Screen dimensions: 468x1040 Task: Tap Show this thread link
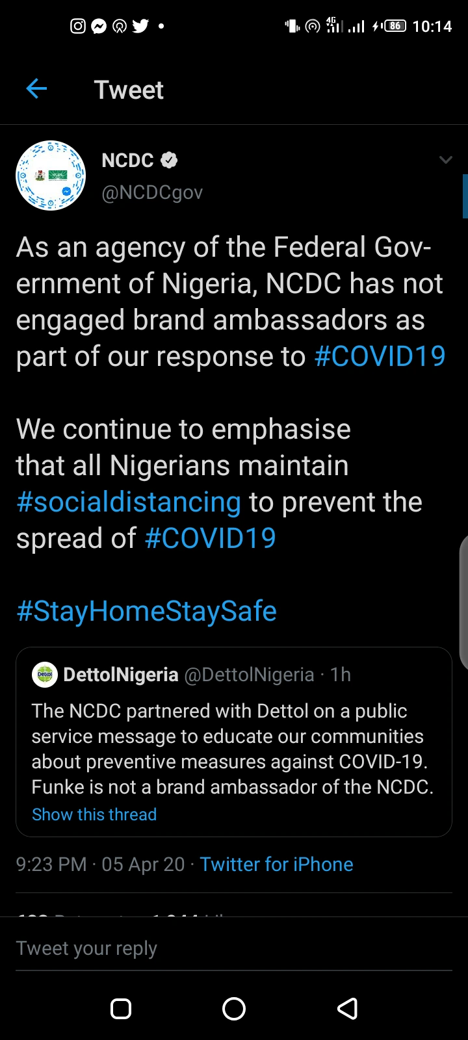click(x=94, y=814)
